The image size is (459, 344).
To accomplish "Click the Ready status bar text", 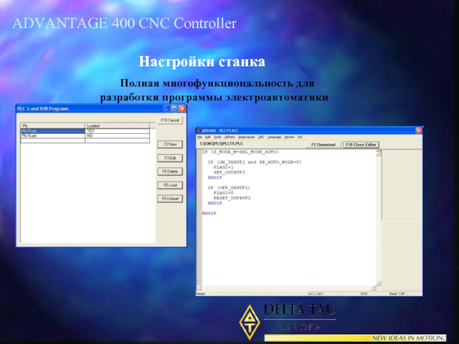I will pyautogui.click(x=201, y=294).
